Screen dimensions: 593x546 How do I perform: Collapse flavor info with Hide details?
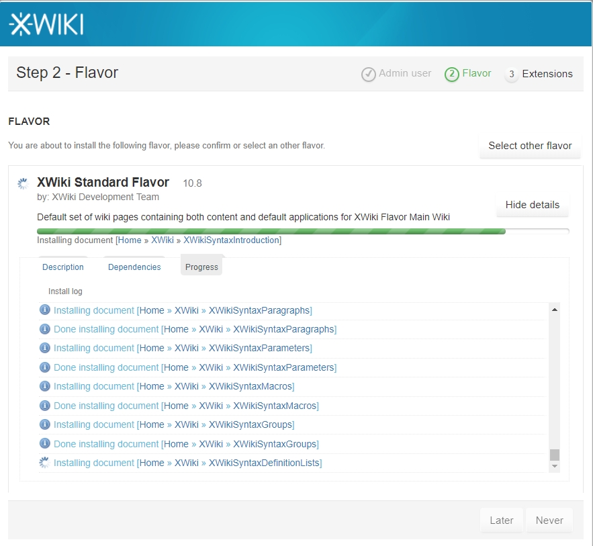click(532, 205)
